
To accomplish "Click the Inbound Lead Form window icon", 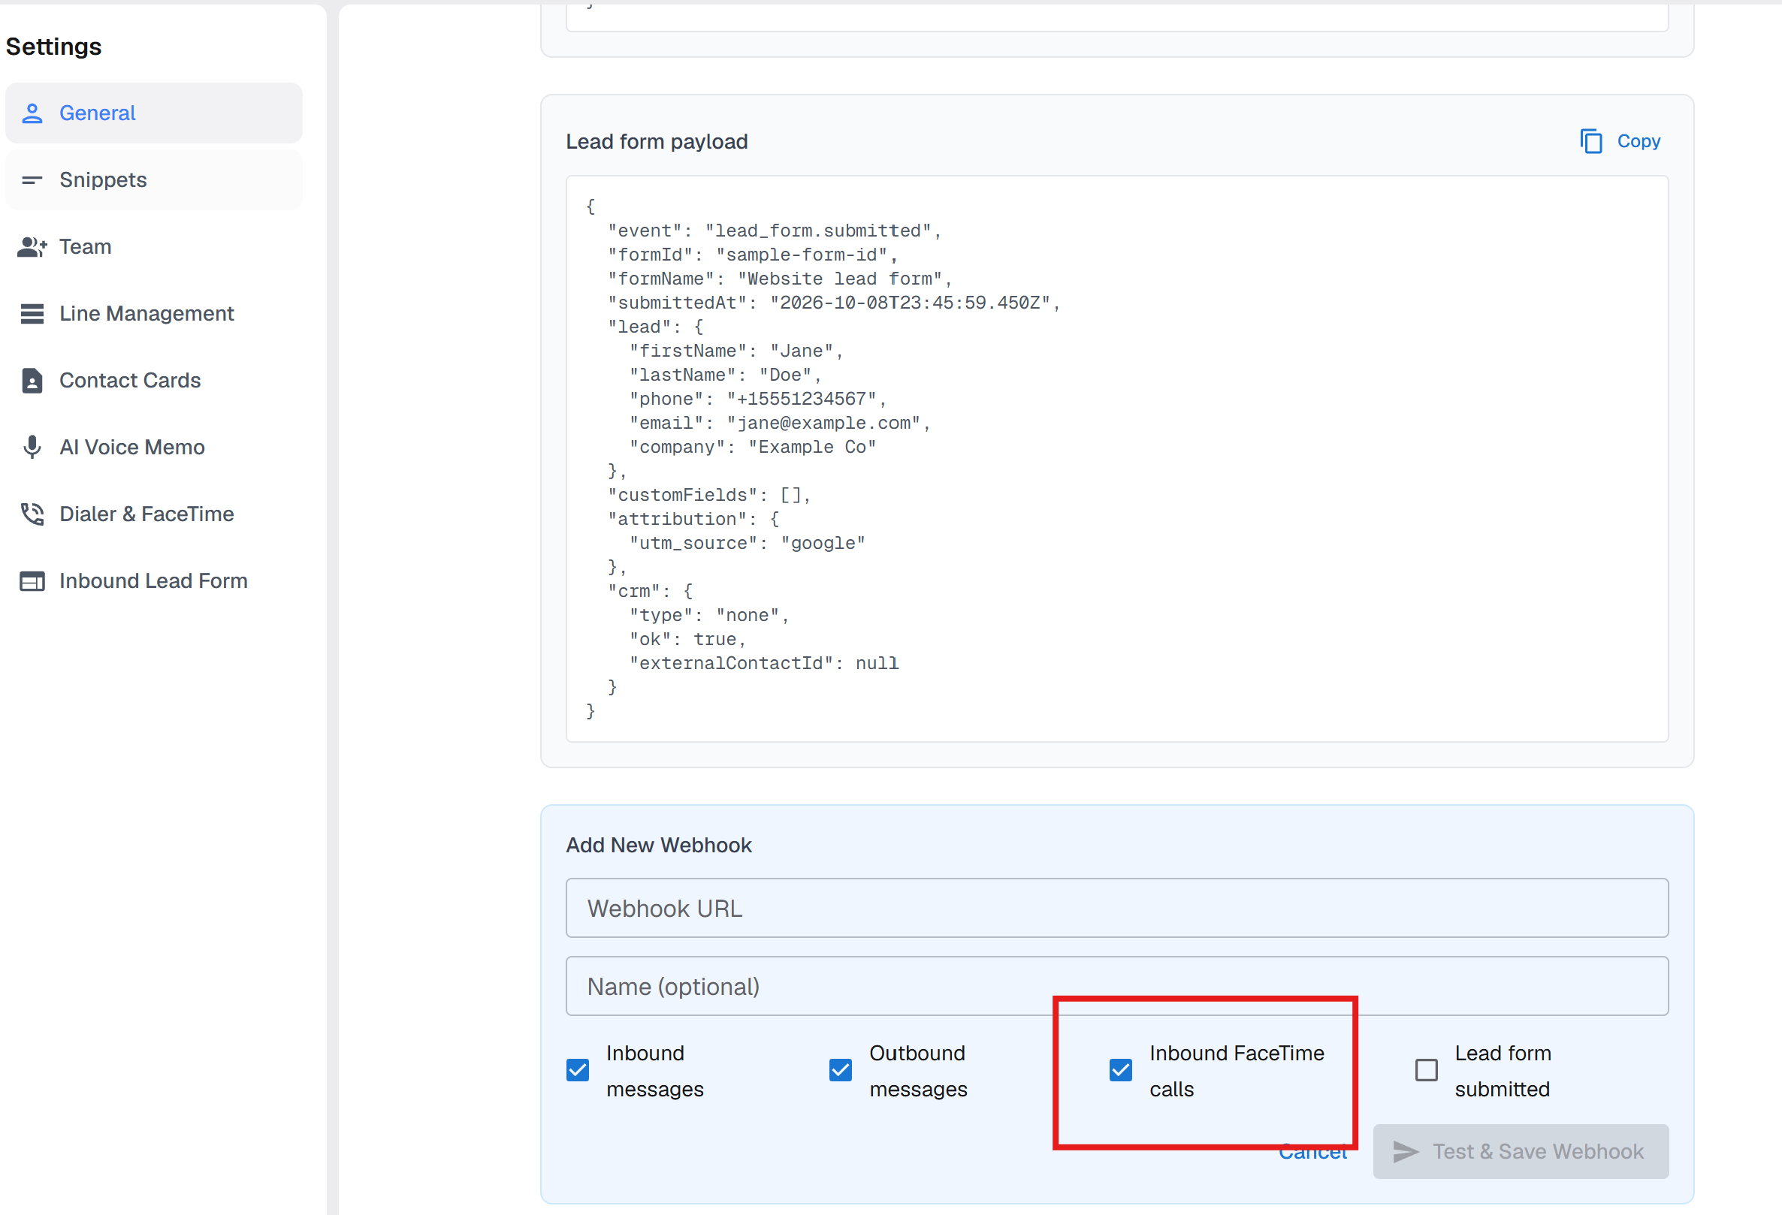I will pos(32,581).
